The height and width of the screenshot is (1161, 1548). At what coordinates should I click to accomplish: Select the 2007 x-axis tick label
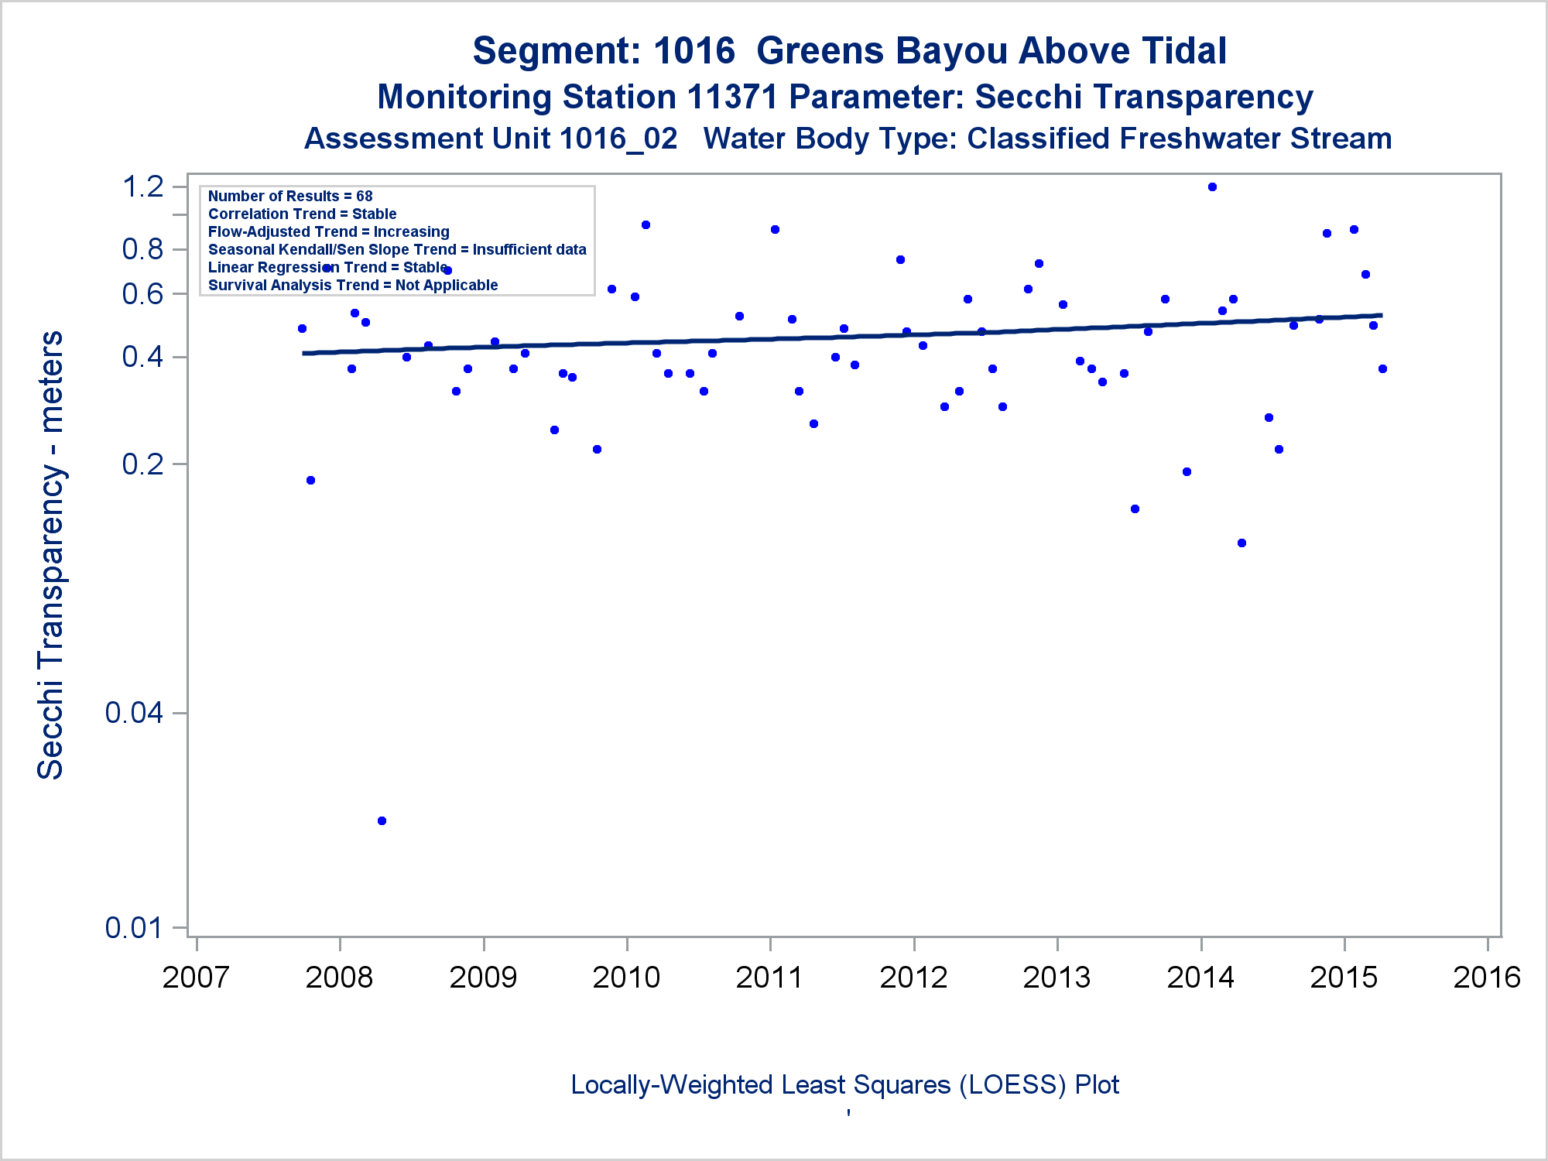click(196, 977)
